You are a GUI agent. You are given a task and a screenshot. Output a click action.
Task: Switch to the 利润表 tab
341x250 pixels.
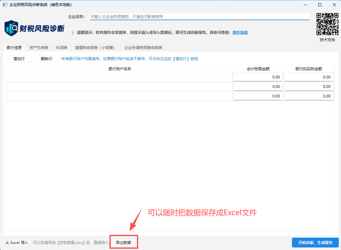tap(62, 48)
